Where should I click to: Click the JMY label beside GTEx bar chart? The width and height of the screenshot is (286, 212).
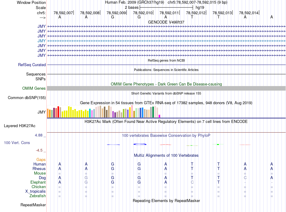point(42,112)
